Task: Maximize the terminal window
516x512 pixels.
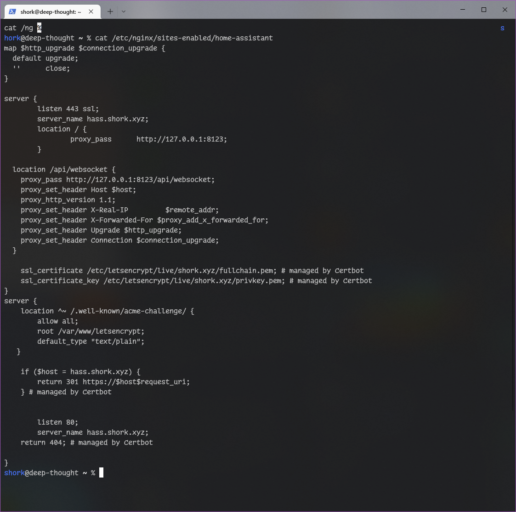Action: click(484, 10)
